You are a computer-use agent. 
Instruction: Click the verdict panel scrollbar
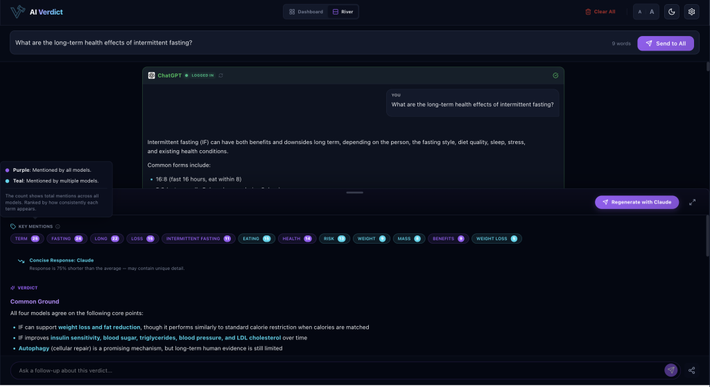pos(708,235)
